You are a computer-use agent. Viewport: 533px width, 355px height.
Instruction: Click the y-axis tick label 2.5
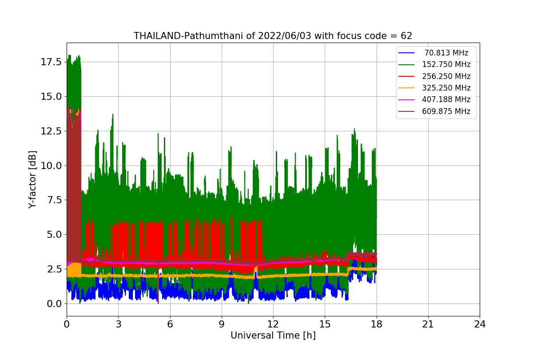coord(54,269)
